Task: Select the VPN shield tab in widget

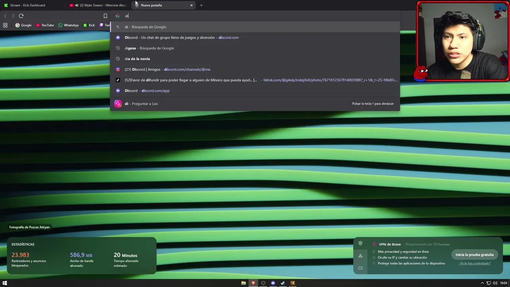Action: (360, 244)
